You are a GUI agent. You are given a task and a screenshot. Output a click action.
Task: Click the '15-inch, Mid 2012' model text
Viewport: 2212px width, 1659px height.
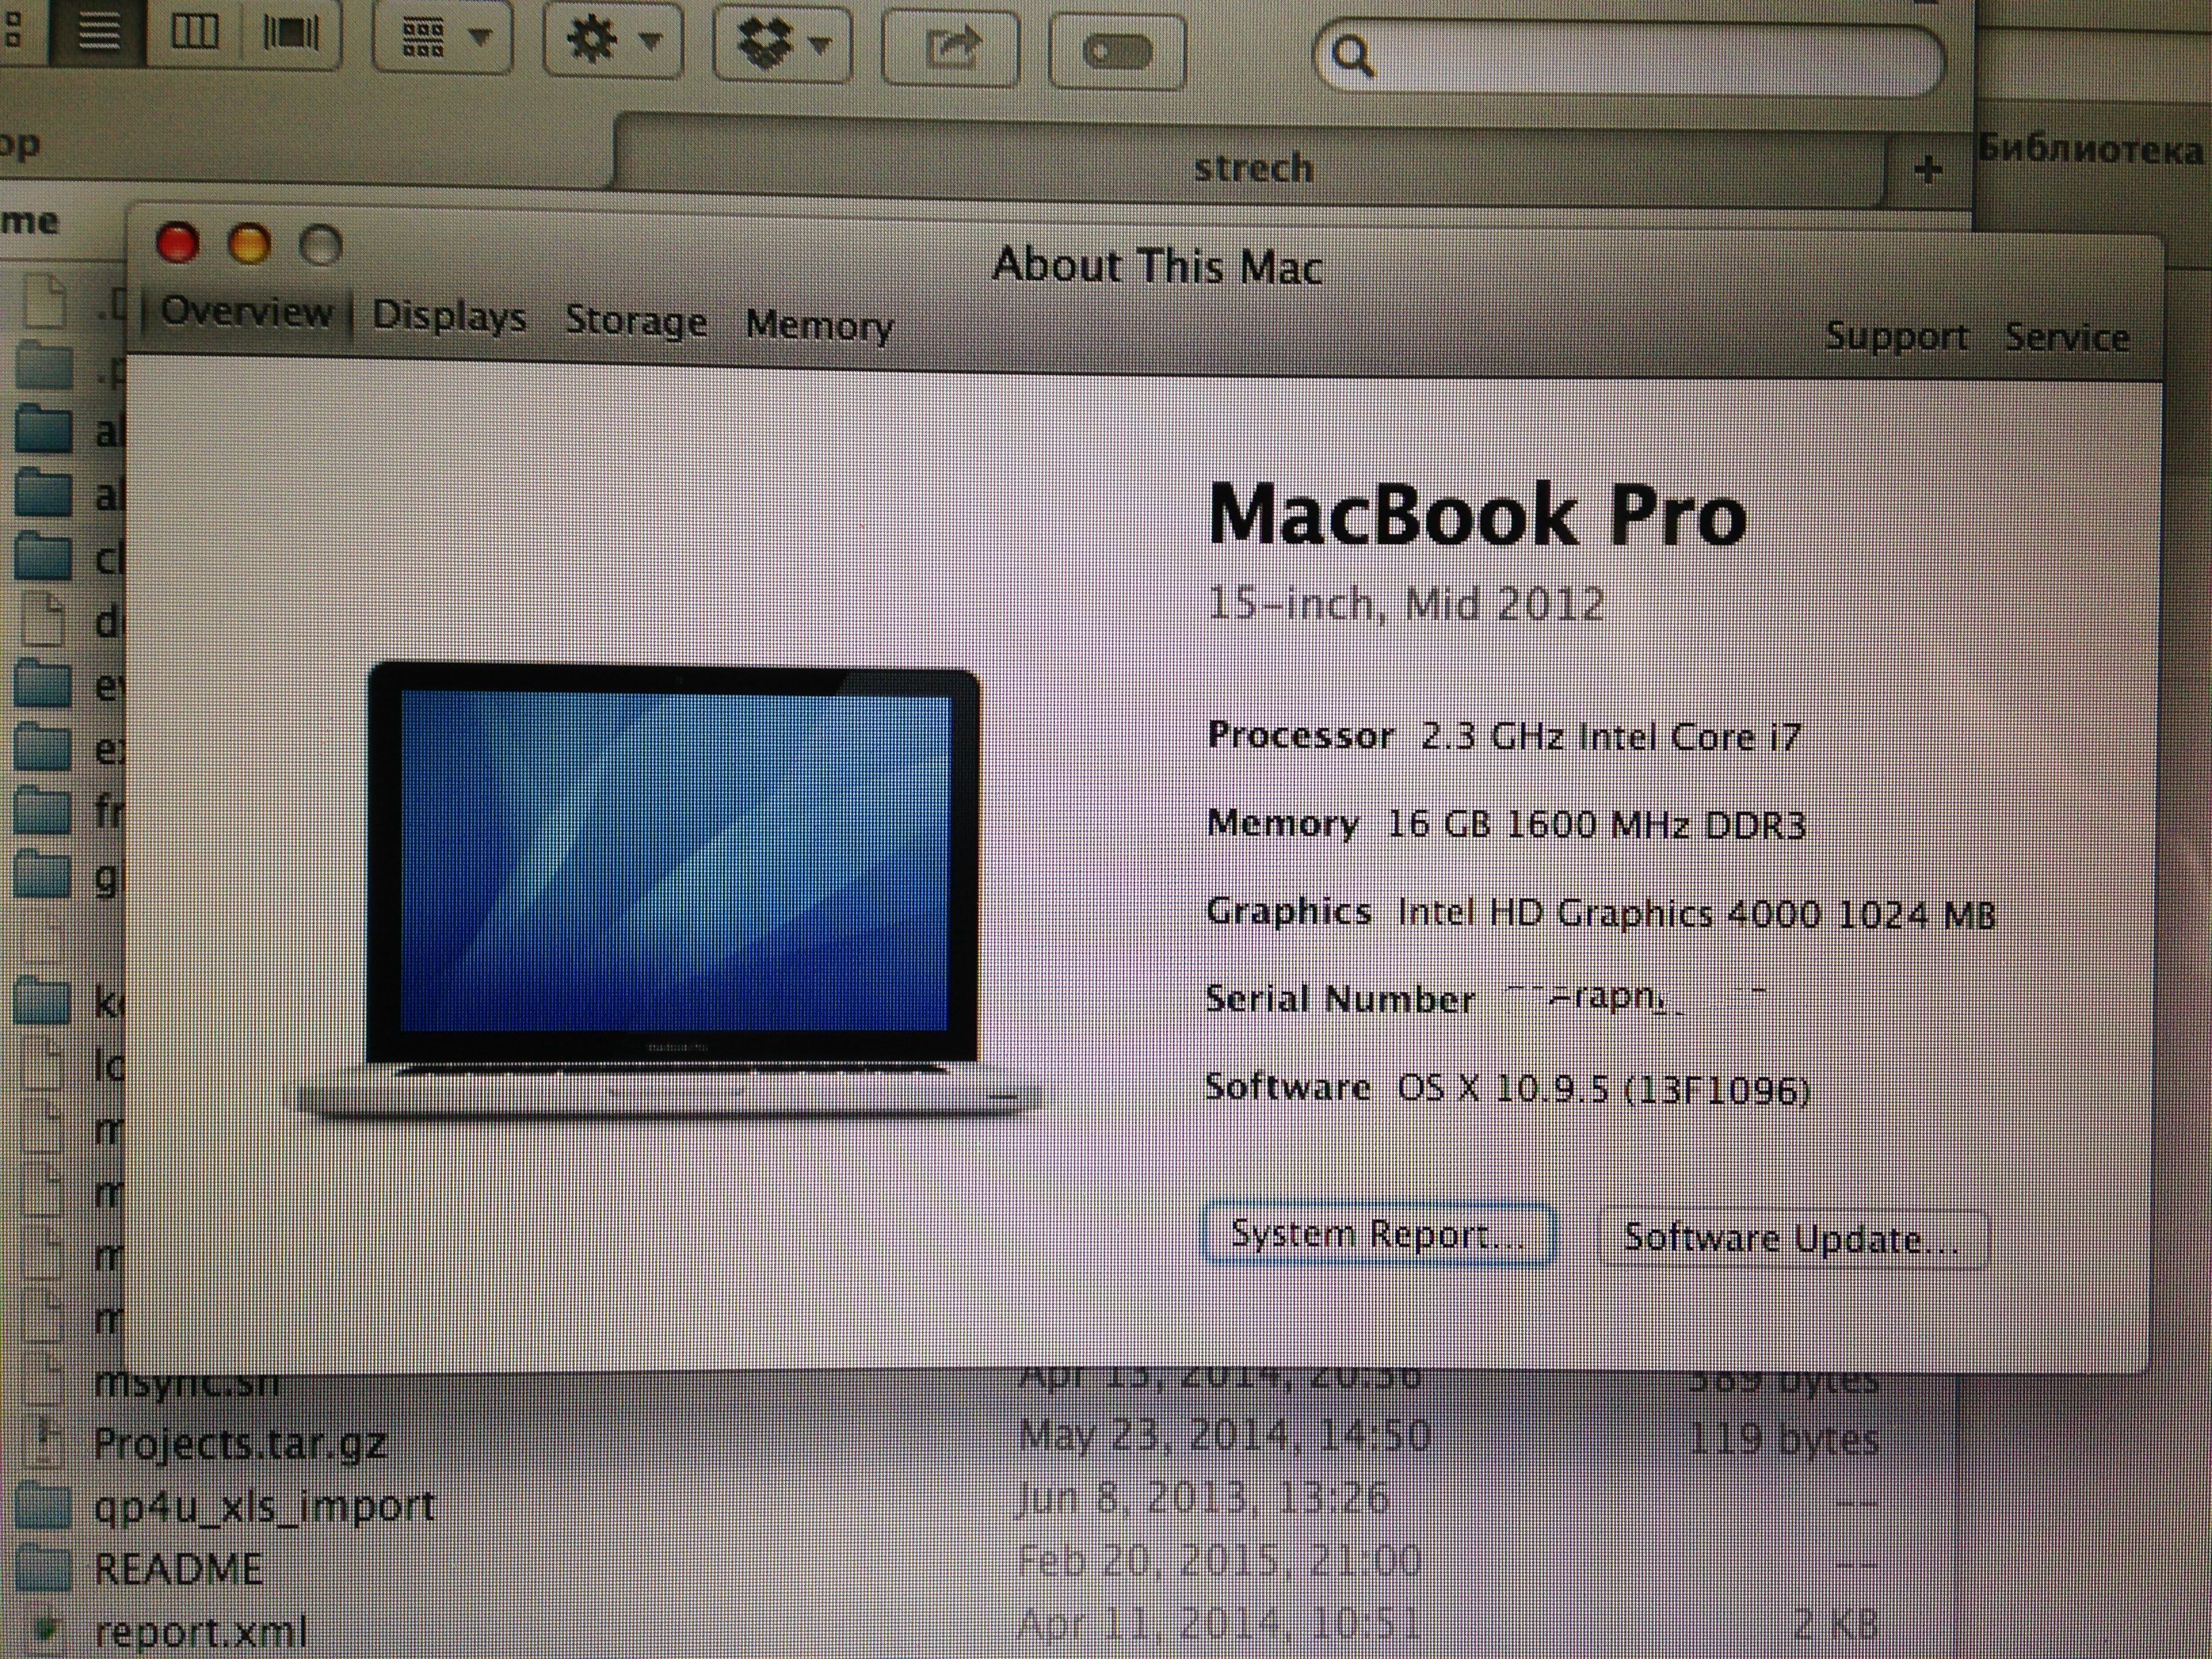[x=1406, y=604]
